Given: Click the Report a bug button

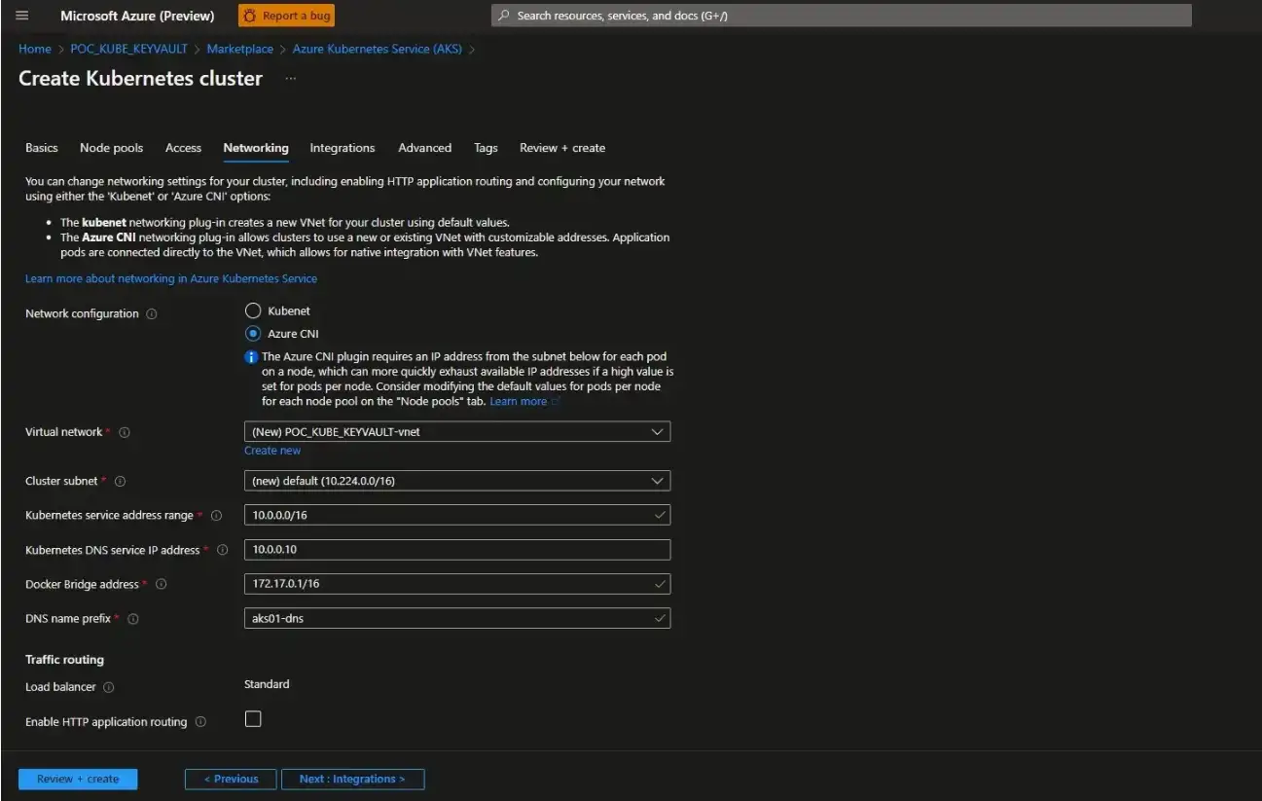Looking at the screenshot, I should (x=286, y=16).
